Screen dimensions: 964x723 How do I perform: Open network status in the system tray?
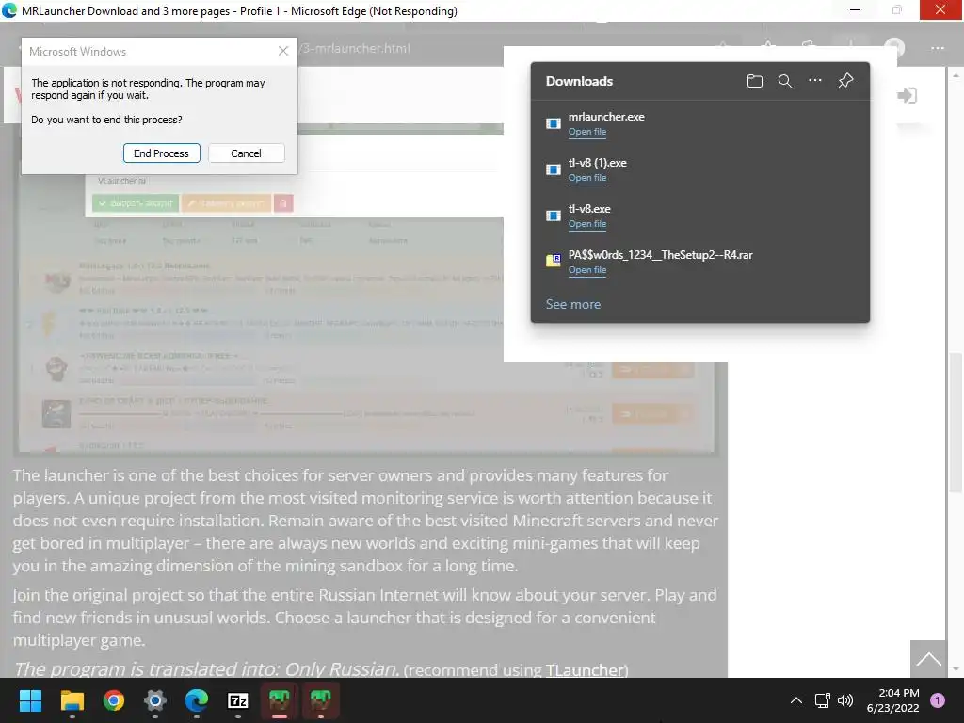(x=822, y=700)
